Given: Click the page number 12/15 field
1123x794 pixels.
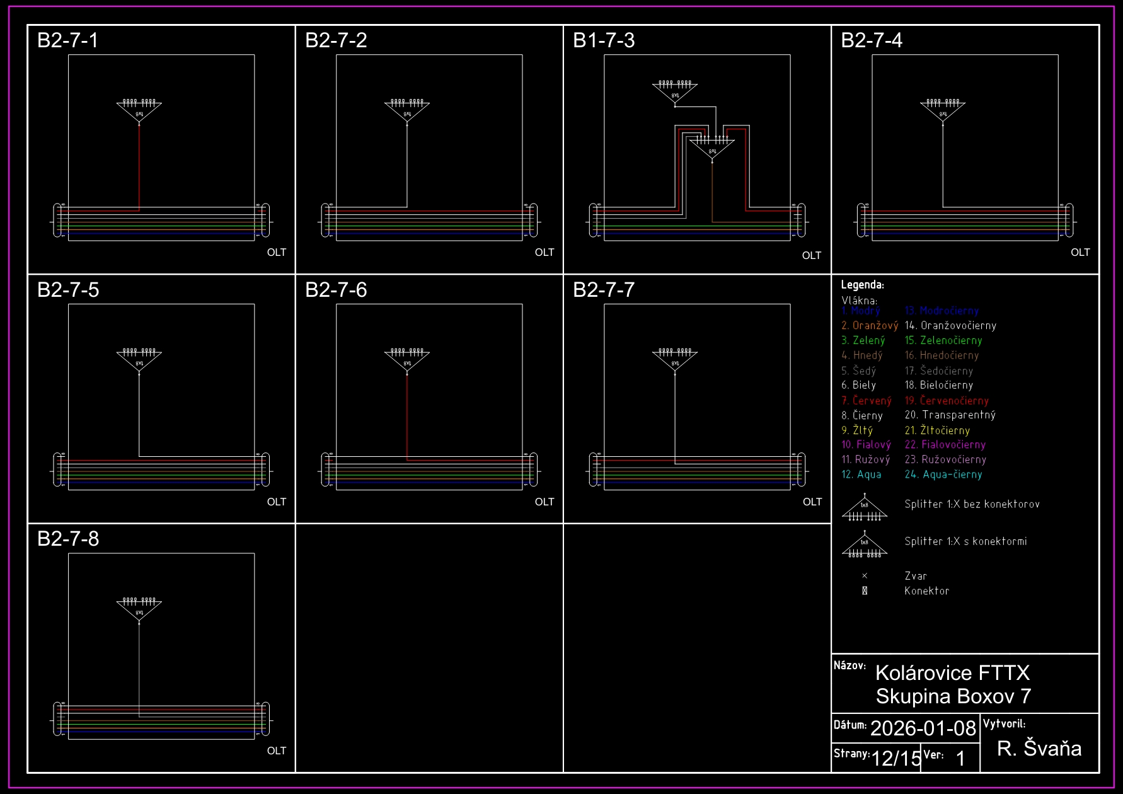Looking at the screenshot, I should coord(896,758).
